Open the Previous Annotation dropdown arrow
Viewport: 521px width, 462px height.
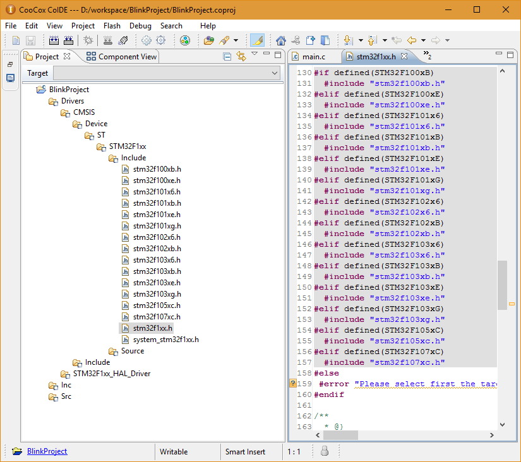pos(385,40)
